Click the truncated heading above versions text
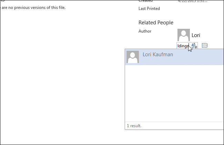This screenshot has height=145, width=224. [x=2, y=1]
